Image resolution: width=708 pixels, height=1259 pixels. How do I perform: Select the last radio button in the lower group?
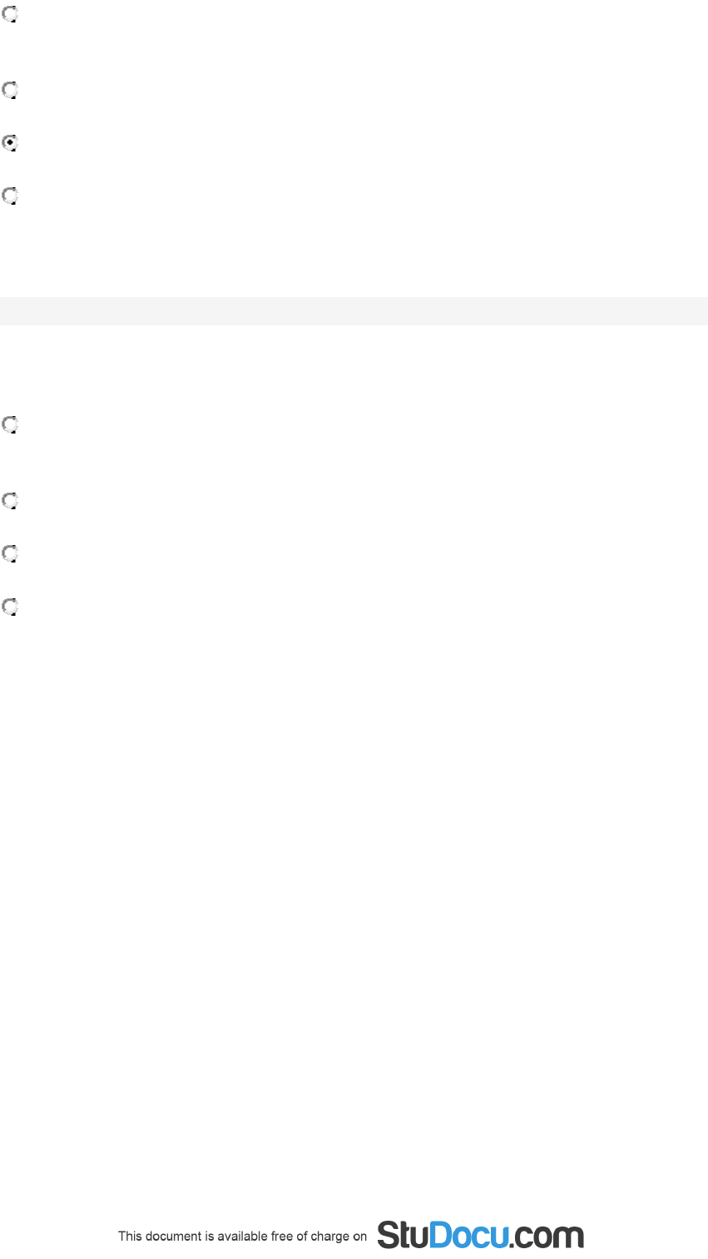pos(10,607)
